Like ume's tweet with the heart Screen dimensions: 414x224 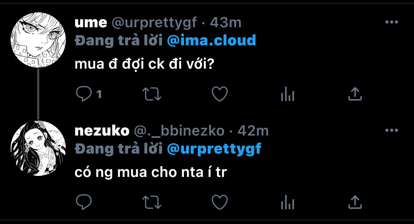click(x=219, y=94)
